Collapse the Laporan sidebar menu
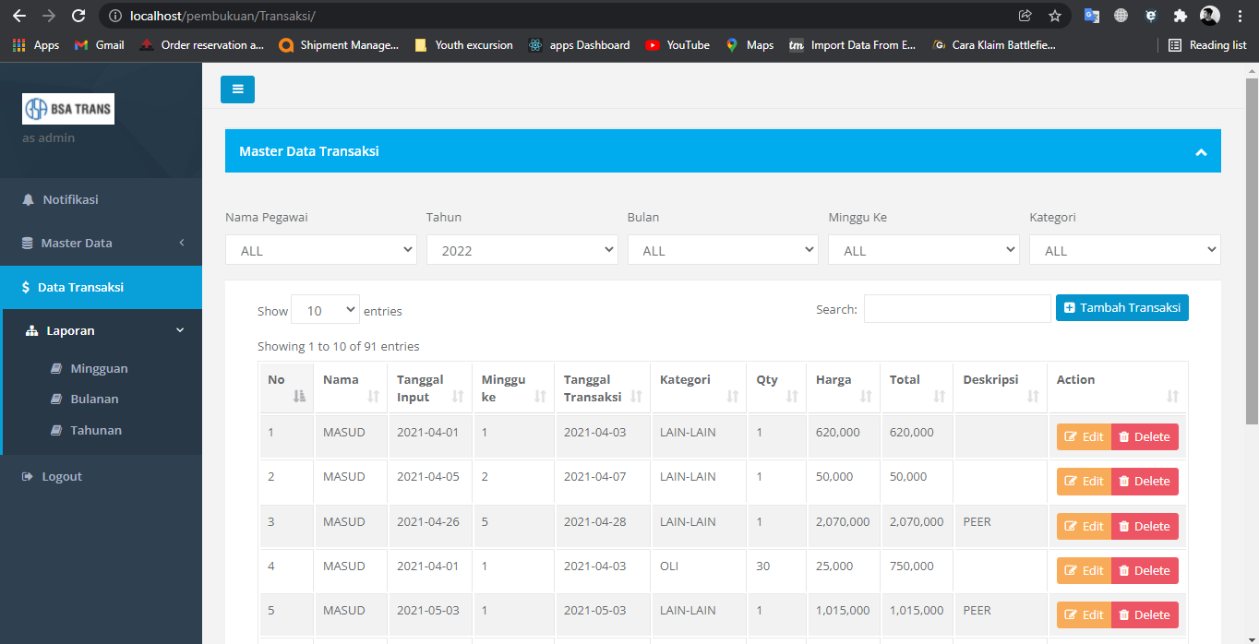This screenshot has width=1259, height=644. 102,330
